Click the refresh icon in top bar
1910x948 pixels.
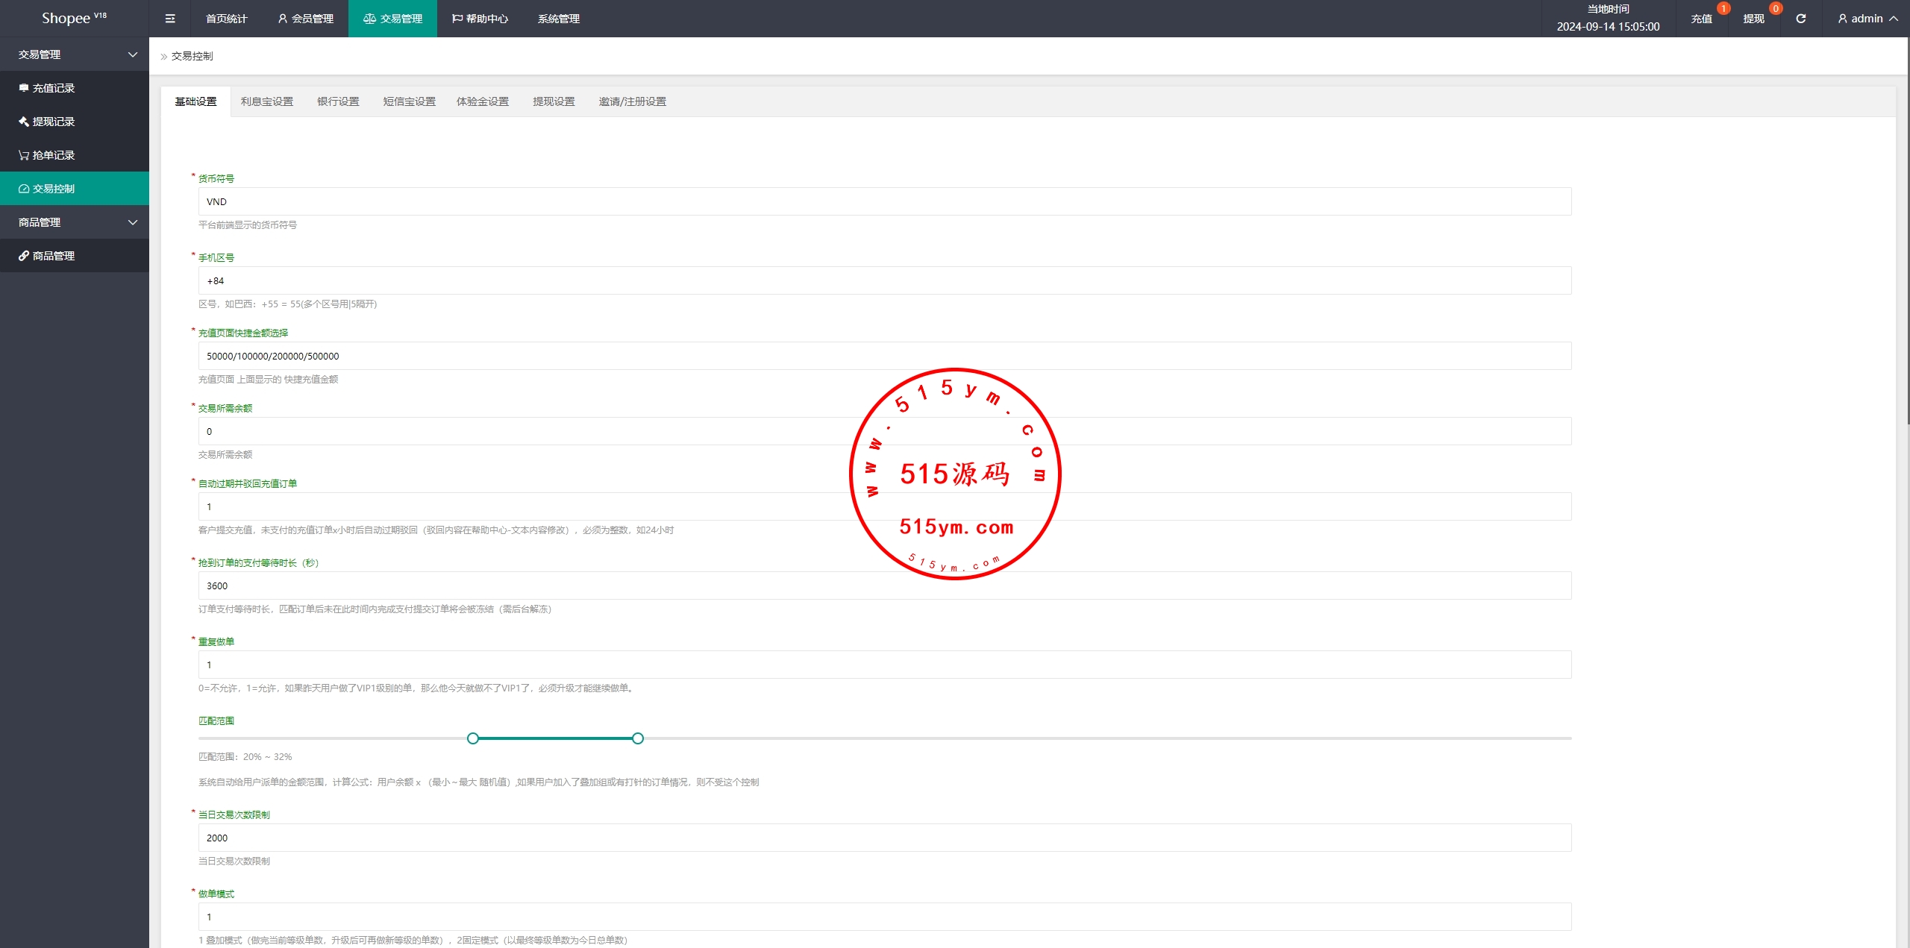point(1800,19)
